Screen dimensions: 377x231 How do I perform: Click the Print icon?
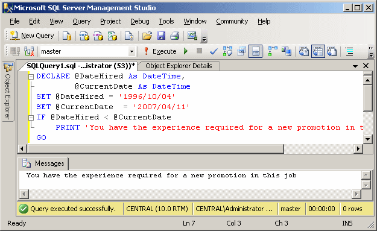[175, 36]
